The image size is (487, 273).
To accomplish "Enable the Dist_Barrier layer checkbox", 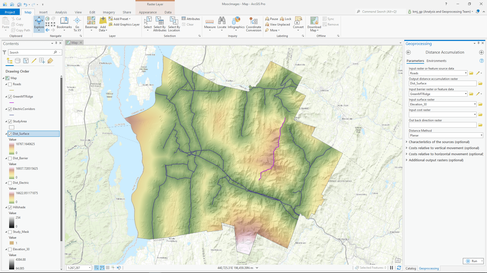I will click(10, 158).
